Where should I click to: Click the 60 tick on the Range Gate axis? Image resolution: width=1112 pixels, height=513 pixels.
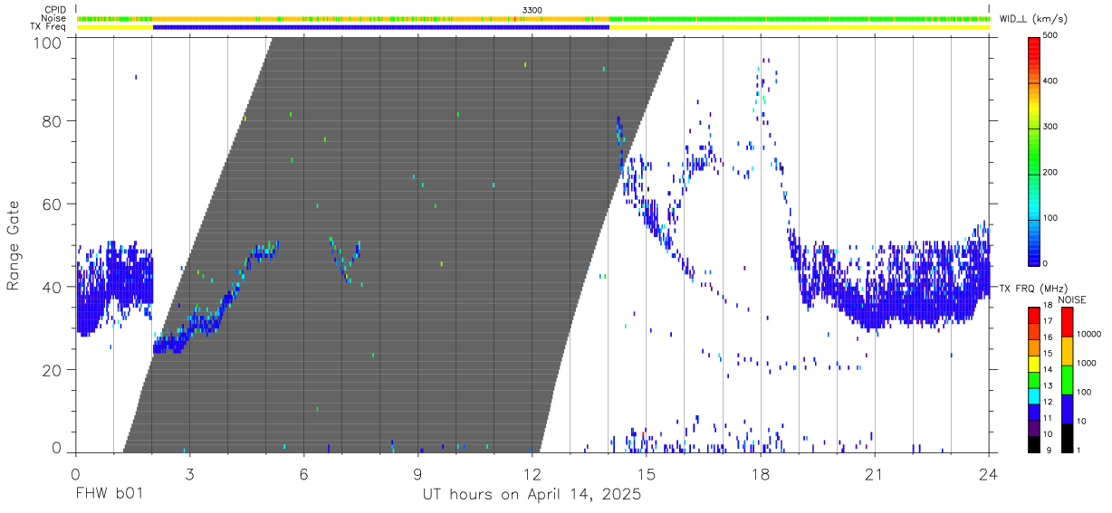(x=53, y=204)
